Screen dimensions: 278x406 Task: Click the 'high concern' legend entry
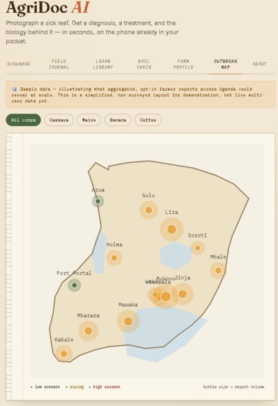(x=104, y=387)
